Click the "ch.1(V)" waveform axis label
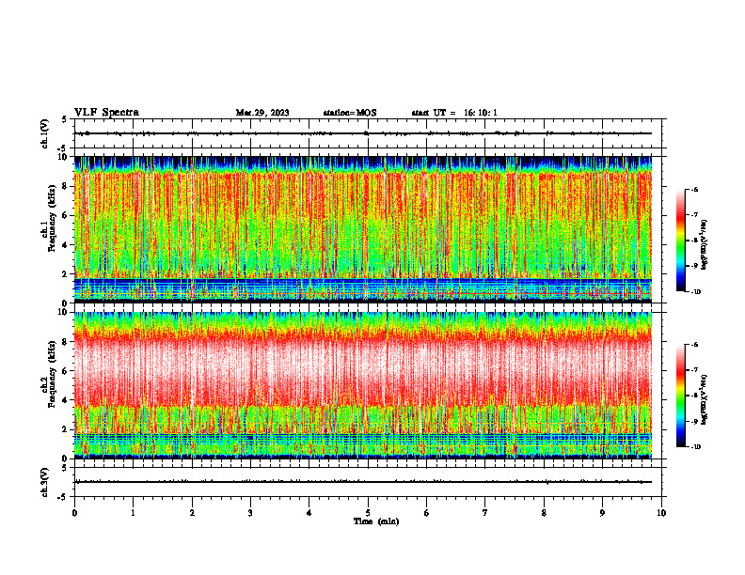Image resolution: width=745 pixels, height=575 pixels. coord(44,133)
